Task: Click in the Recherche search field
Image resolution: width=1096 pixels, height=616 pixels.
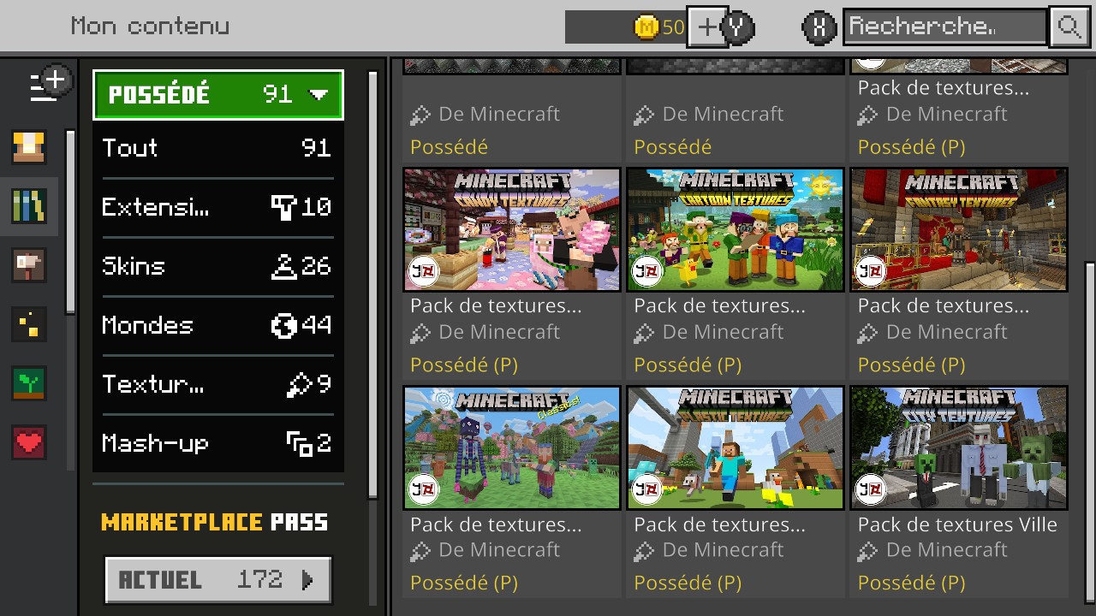Action: (945, 27)
